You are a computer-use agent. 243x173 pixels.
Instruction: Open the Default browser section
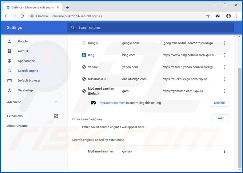pyautogui.click(x=29, y=80)
